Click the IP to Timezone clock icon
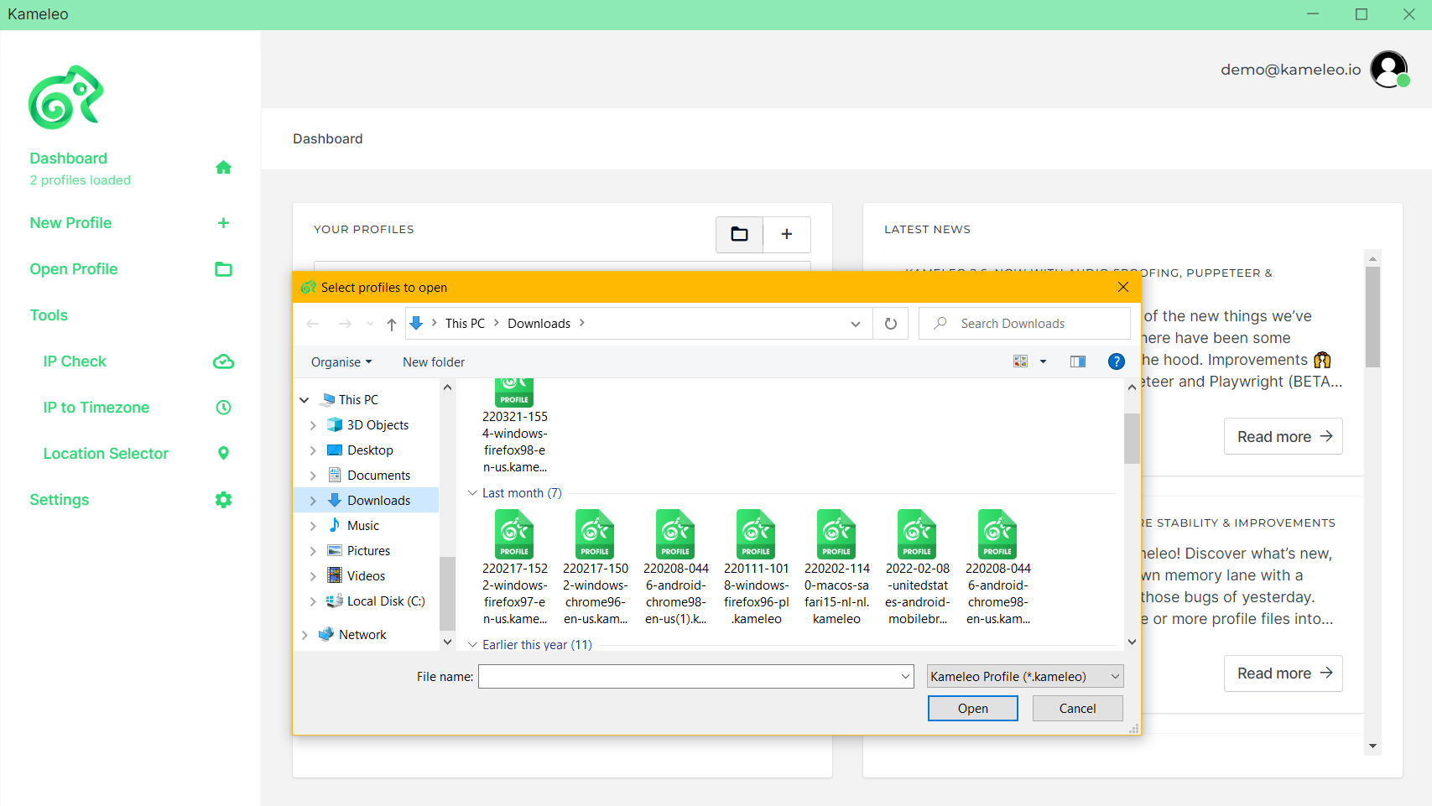 (x=223, y=408)
